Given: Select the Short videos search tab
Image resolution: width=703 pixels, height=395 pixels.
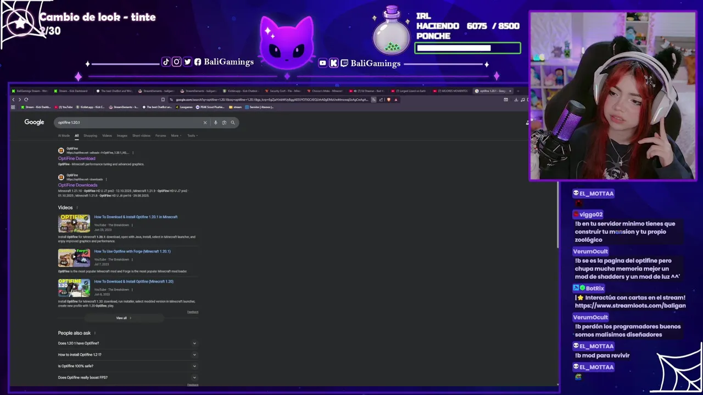Looking at the screenshot, I should tap(141, 136).
